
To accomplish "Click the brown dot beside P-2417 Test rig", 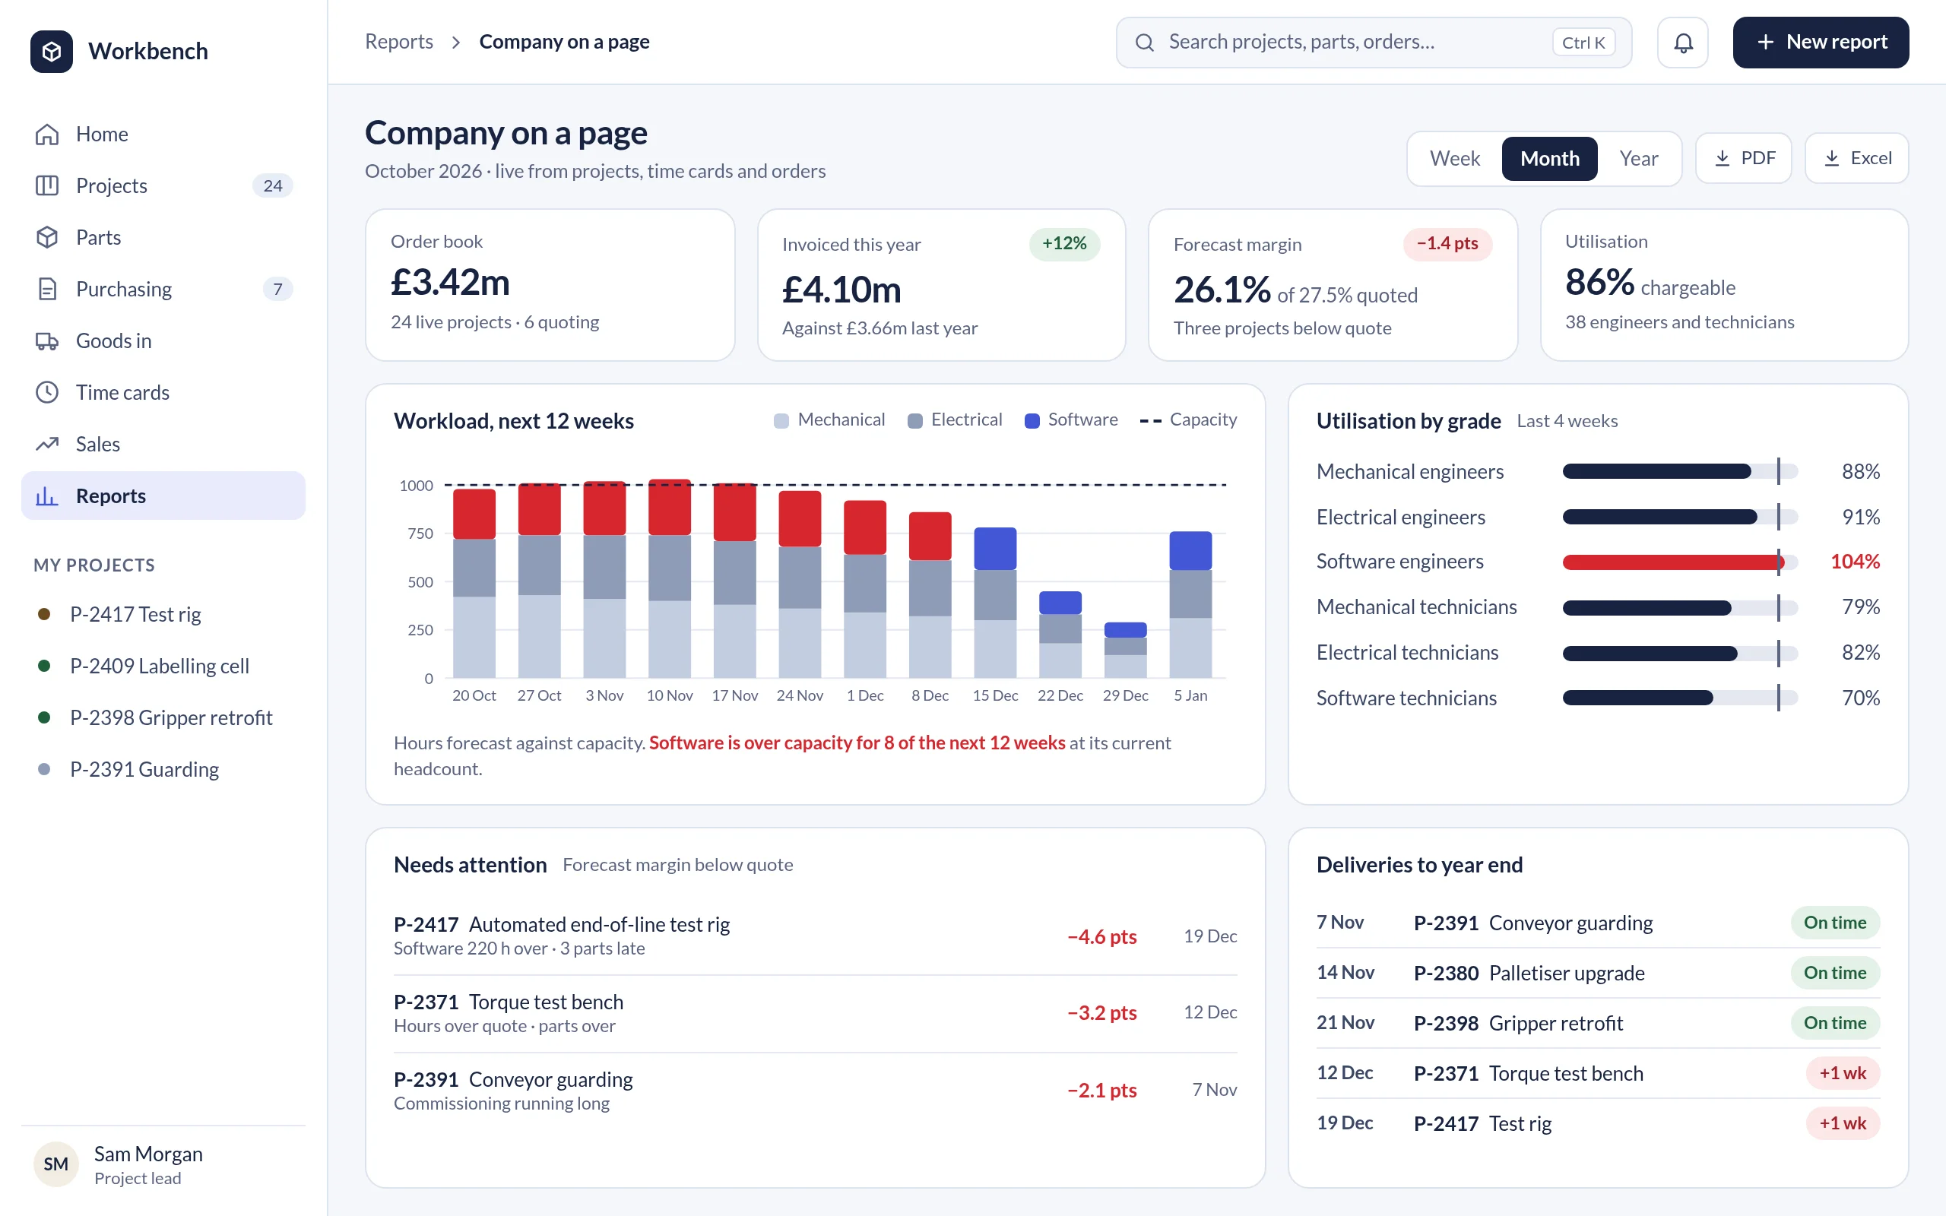I will click(44, 614).
